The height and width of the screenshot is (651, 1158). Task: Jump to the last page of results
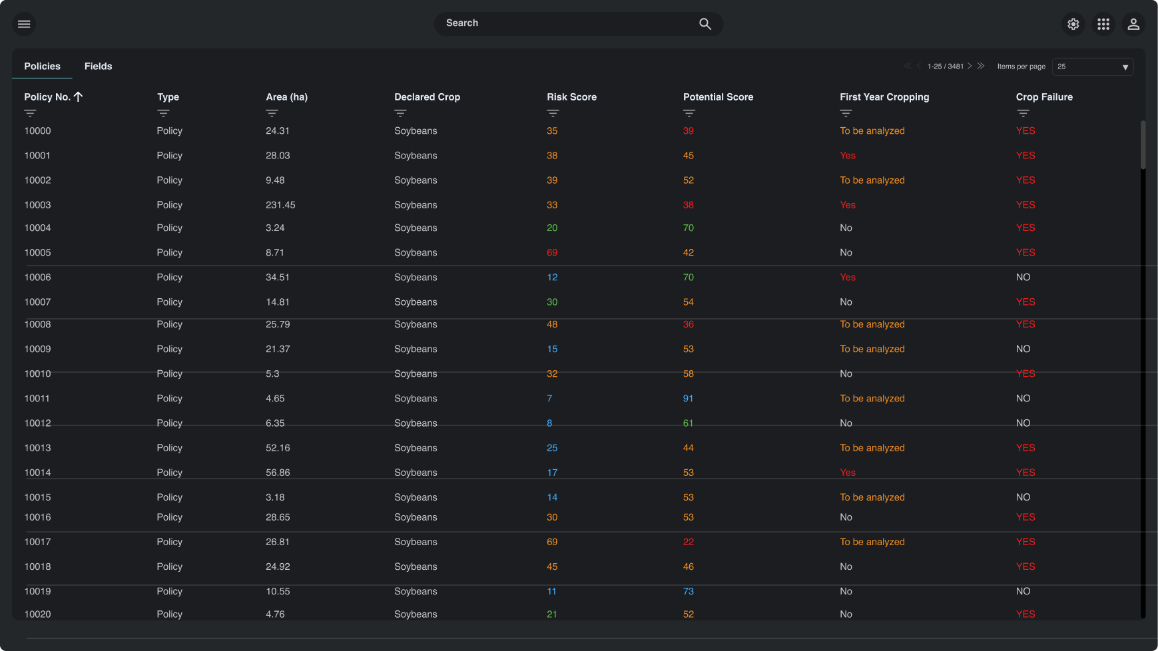click(981, 66)
